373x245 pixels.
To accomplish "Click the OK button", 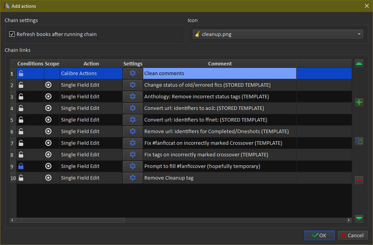I will (319, 235).
